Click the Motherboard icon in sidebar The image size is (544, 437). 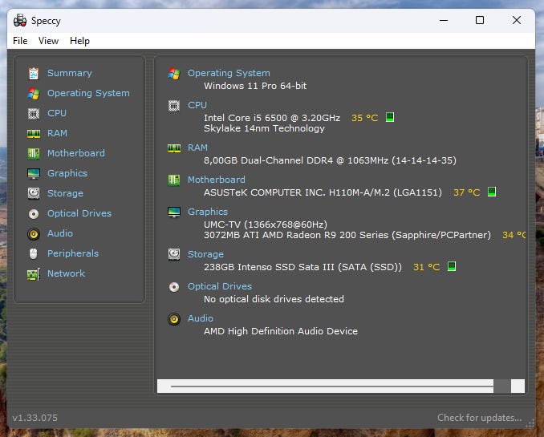[x=34, y=154]
